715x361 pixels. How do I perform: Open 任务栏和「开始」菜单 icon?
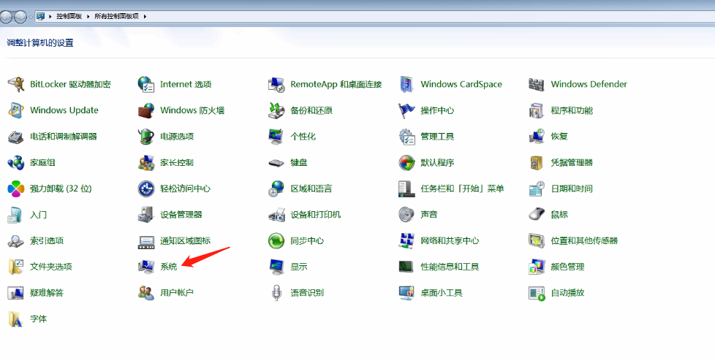coord(406,189)
